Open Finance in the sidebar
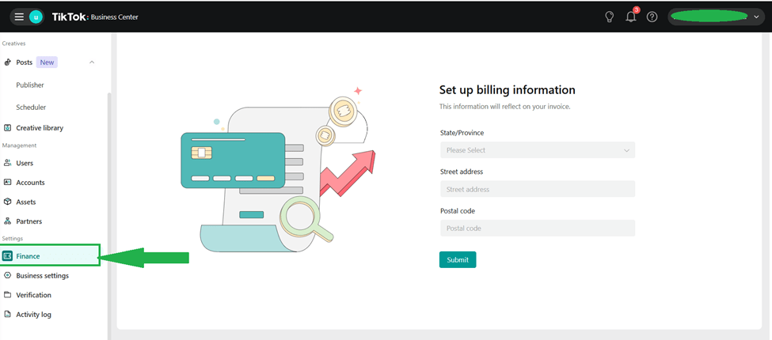Image resolution: width=772 pixels, height=340 pixels. click(x=29, y=256)
